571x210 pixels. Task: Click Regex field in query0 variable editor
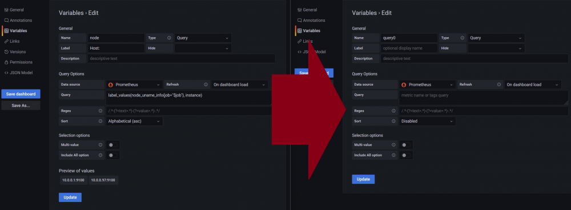[484, 111]
